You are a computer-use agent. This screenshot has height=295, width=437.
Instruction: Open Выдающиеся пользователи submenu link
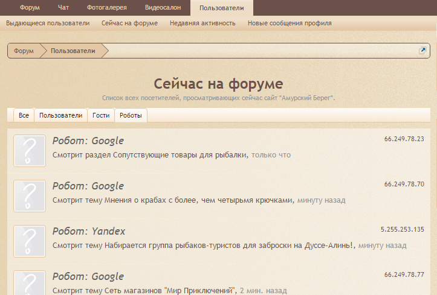(48, 23)
